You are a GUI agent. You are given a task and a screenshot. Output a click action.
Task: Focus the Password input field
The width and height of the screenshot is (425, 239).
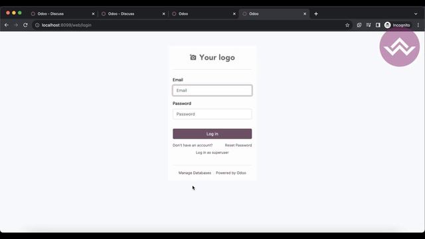click(x=212, y=114)
